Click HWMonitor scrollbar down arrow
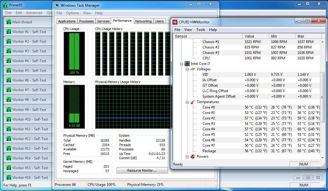328x191 pixels. tap(322, 157)
